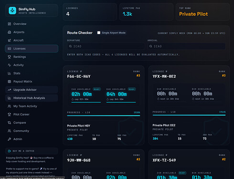Click the progress bar on license F66-GC-H6Y
The image size is (234, 179).
click(104, 116)
